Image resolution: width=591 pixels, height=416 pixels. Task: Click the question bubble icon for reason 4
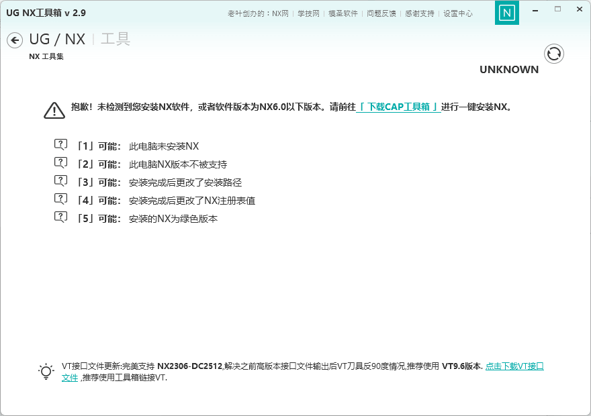click(60, 199)
